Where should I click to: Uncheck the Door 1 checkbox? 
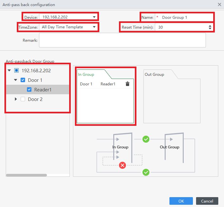point(23,80)
